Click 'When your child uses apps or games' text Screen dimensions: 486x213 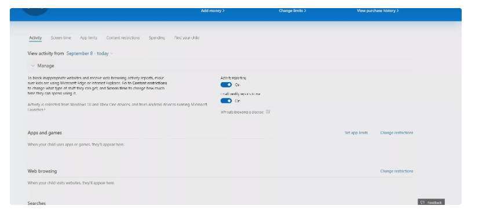point(76,144)
